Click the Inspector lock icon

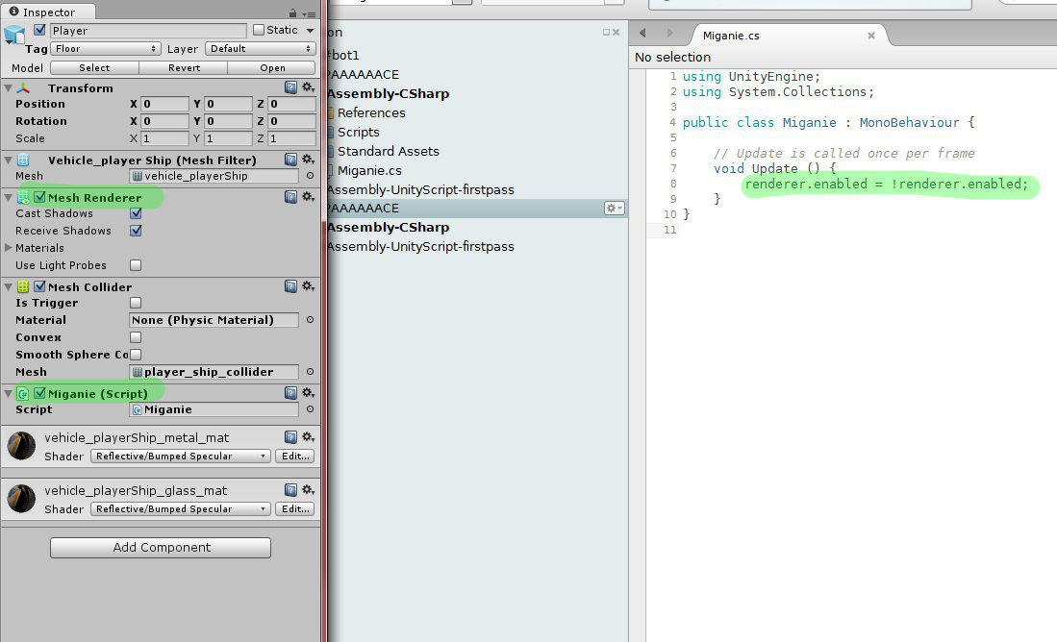click(x=292, y=12)
